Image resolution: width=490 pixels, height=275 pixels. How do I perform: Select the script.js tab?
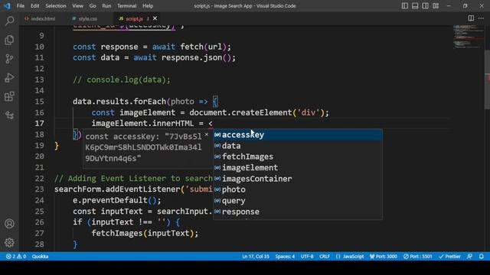click(134, 18)
